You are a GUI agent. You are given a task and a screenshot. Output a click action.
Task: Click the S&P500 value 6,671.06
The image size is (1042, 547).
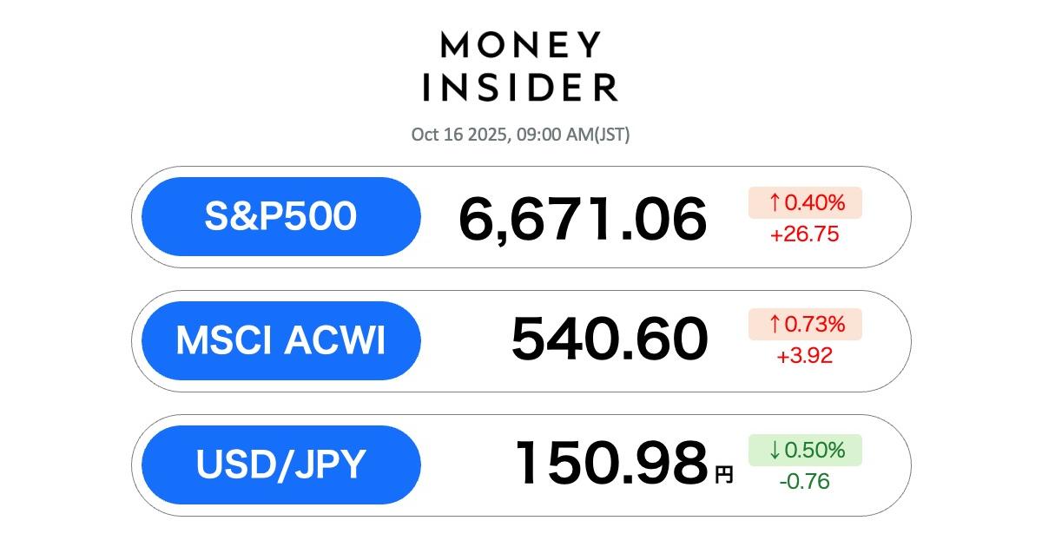pyautogui.click(x=583, y=219)
